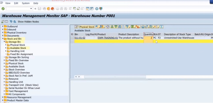
Task: Select the Storage Bin Sorting tree item
Action: [19, 57]
